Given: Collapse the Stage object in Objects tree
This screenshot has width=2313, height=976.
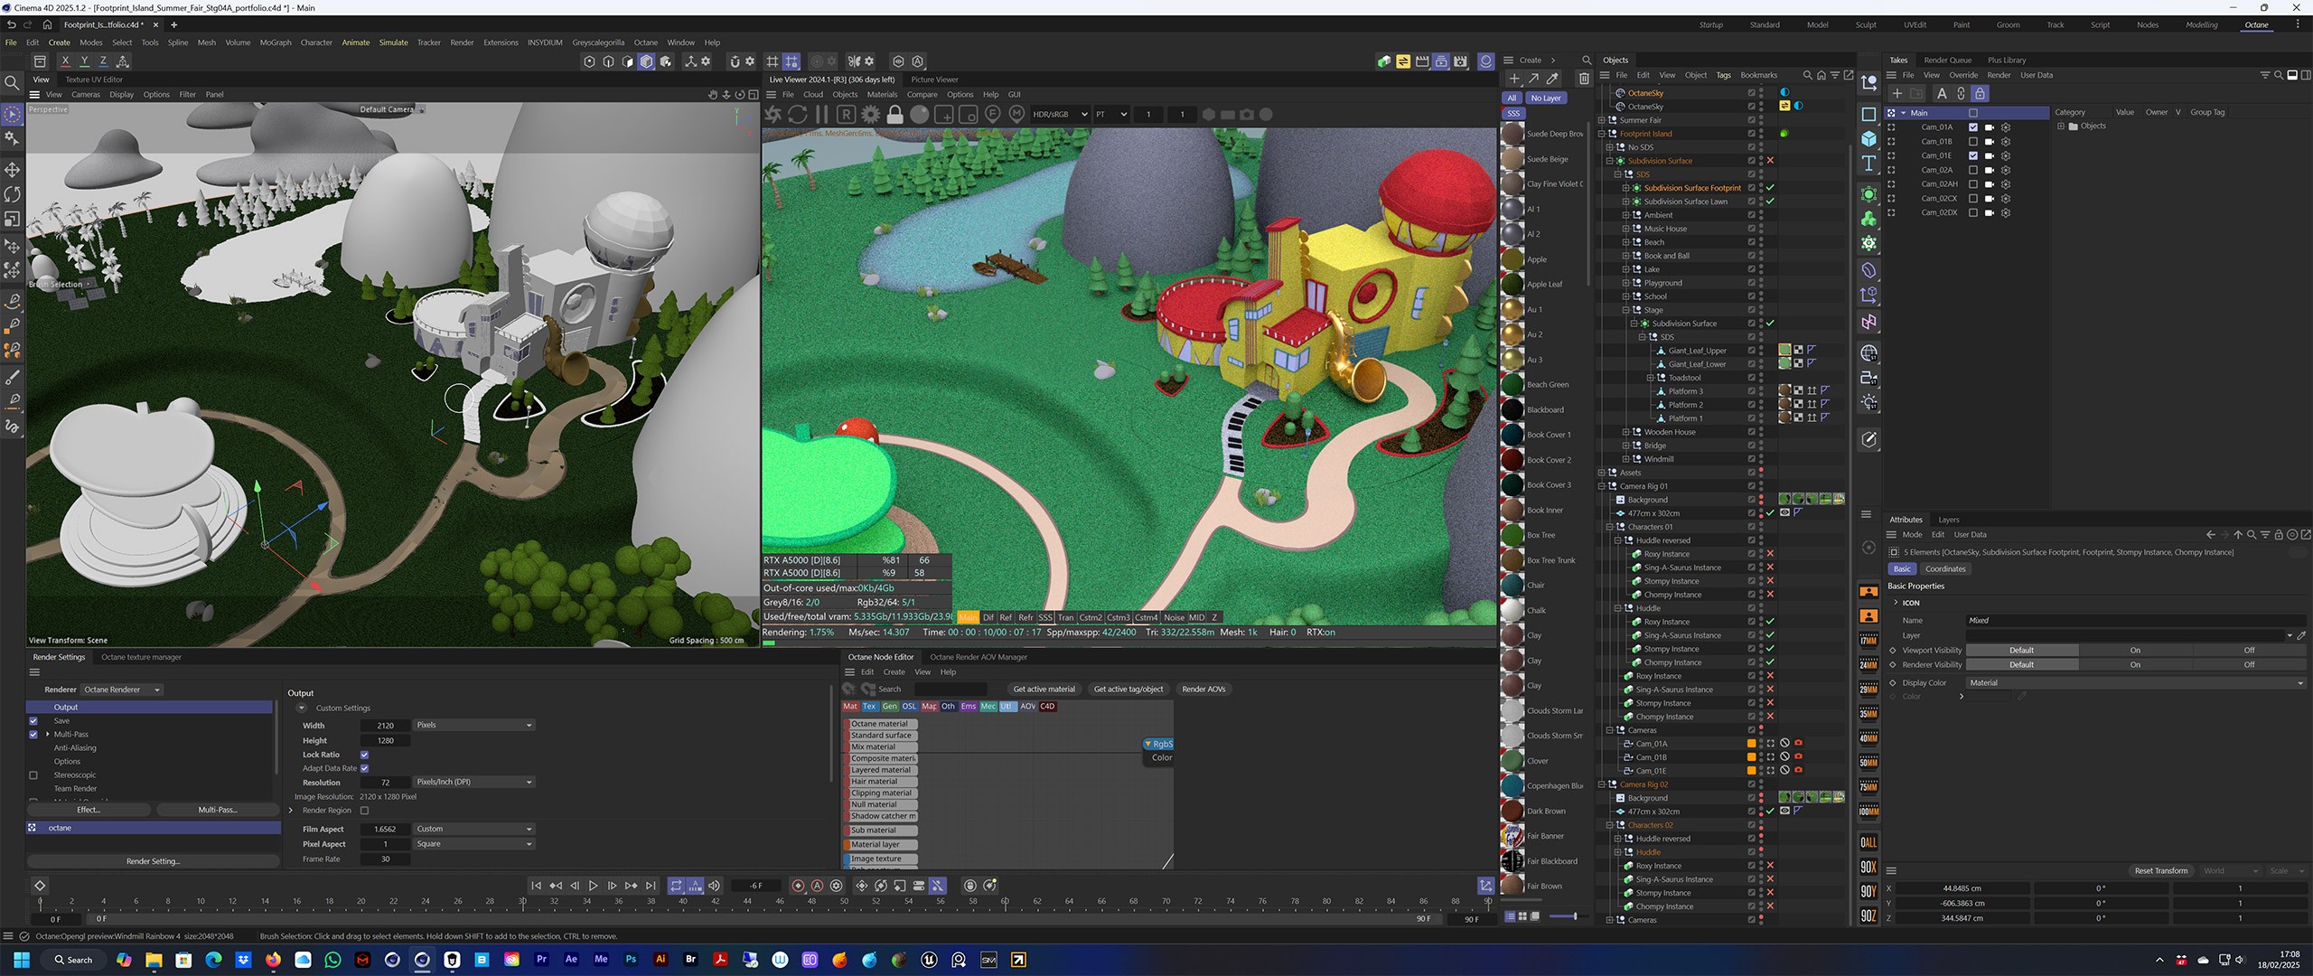Looking at the screenshot, I should (1625, 310).
